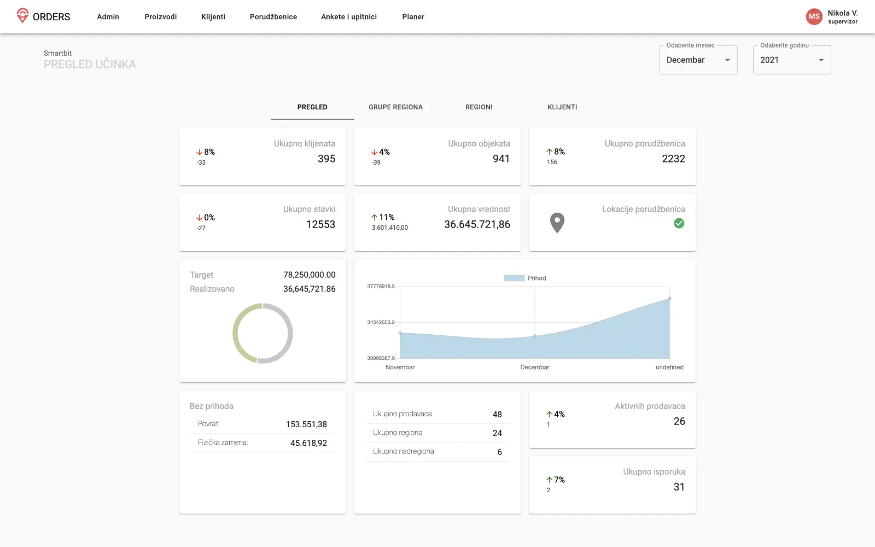
Task: Click the green up arrow in Ukupno porudžbenica
Action: [x=549, y=152]
